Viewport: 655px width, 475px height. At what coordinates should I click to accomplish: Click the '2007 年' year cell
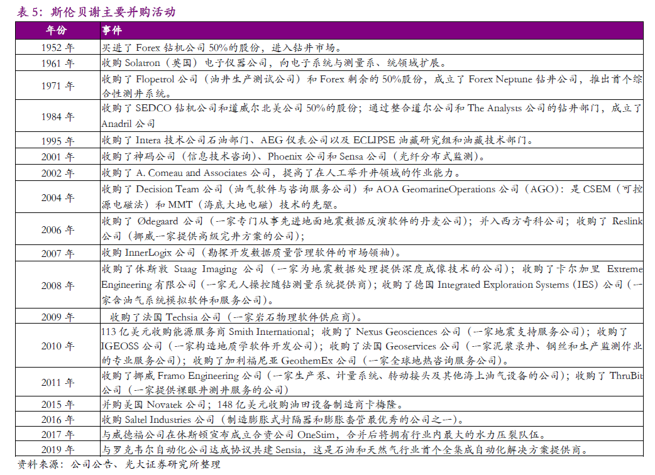pyautogui.click(x=58, y=253)
